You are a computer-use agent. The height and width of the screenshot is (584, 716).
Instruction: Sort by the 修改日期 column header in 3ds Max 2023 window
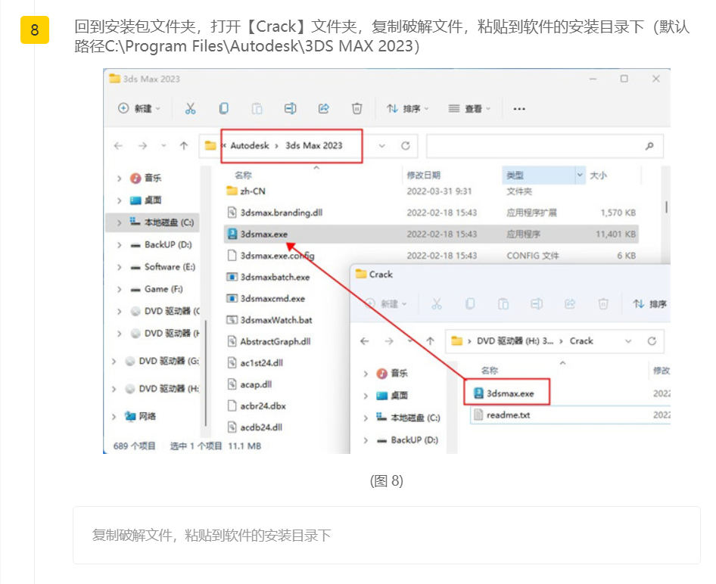[423, 176]
